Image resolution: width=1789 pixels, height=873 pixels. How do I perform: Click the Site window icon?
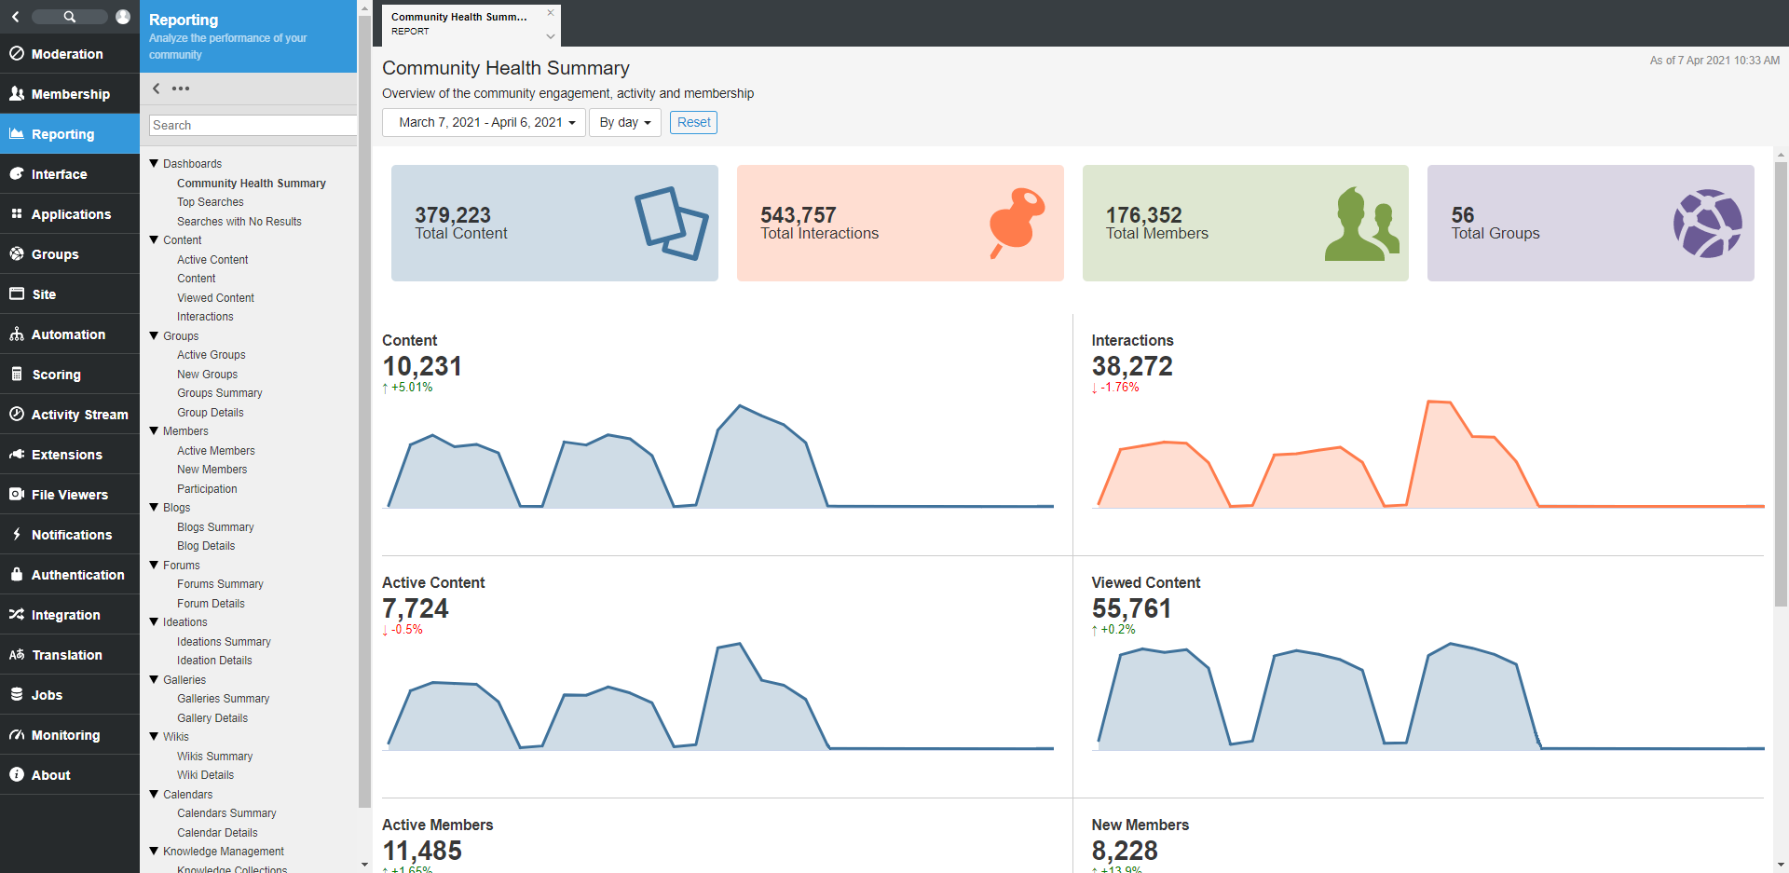(x=17, y=294)
